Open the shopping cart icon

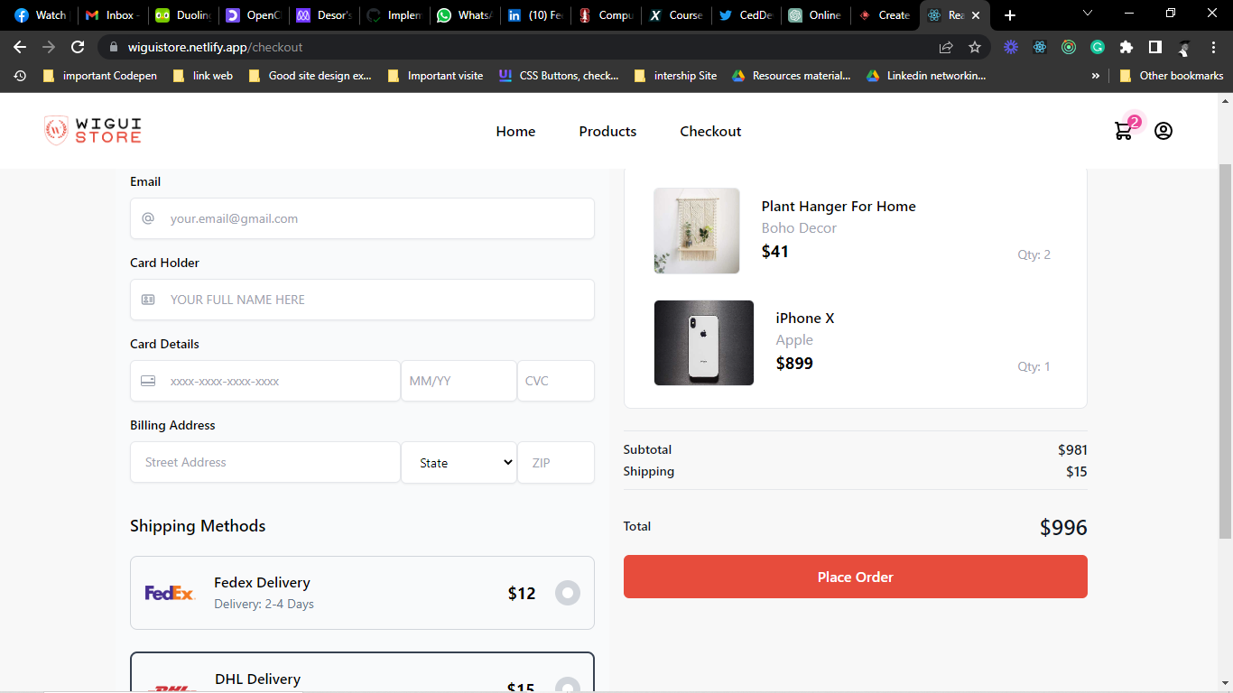pos(1124,131)
